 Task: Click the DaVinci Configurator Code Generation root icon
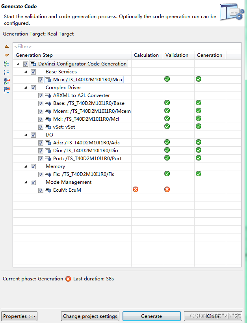(x=33, y=64)
